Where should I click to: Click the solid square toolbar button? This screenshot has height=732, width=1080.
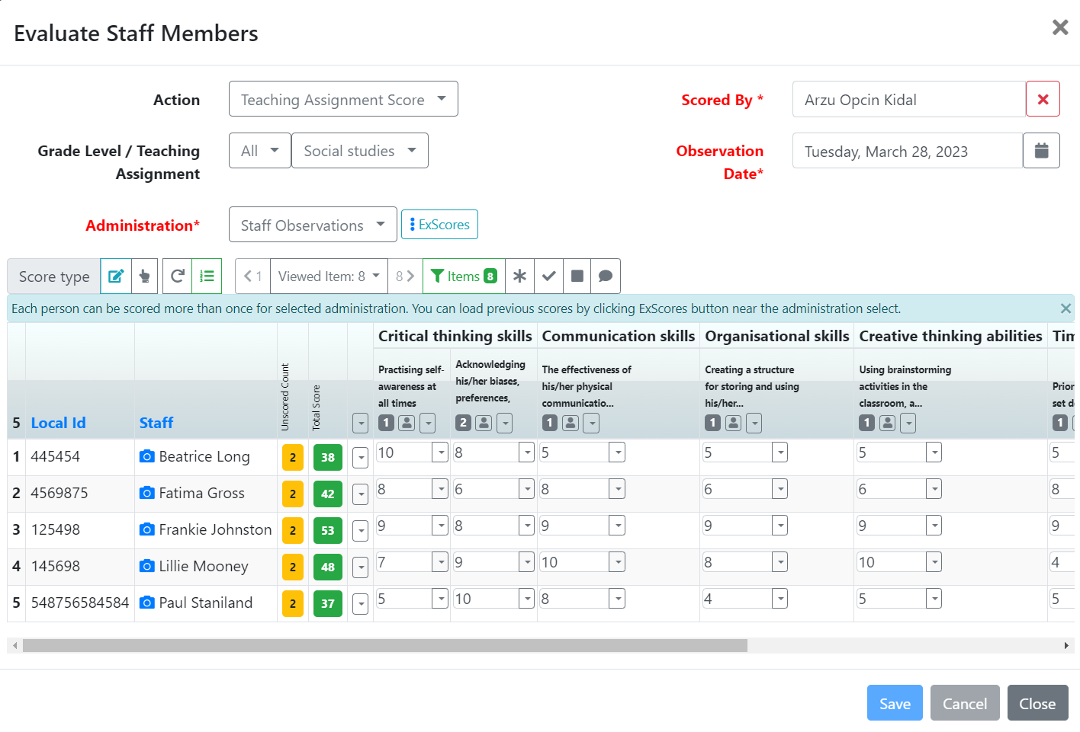tap(577, 276)
